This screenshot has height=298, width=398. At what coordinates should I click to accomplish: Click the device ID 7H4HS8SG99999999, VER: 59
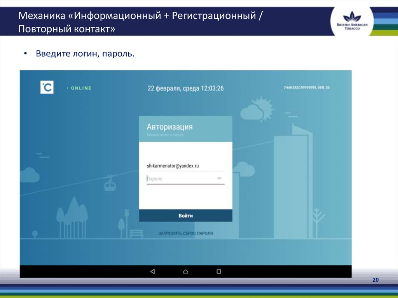tap(307, 87)
